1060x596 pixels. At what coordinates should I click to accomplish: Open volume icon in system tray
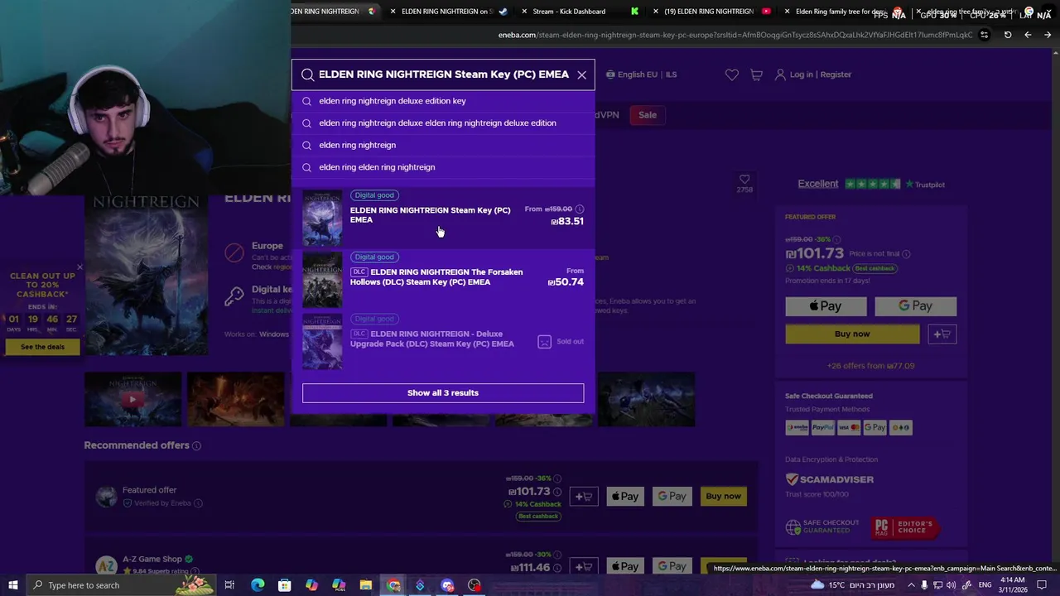(952, 585)
